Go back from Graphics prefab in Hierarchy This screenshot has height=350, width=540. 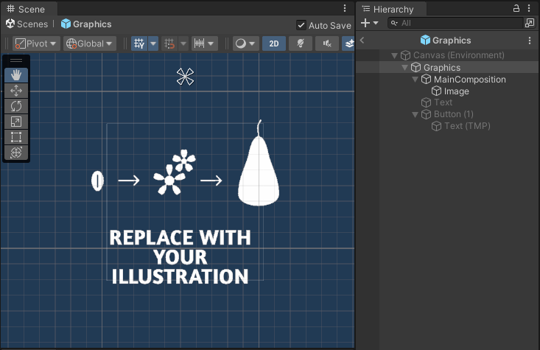[x=362, y=41]
